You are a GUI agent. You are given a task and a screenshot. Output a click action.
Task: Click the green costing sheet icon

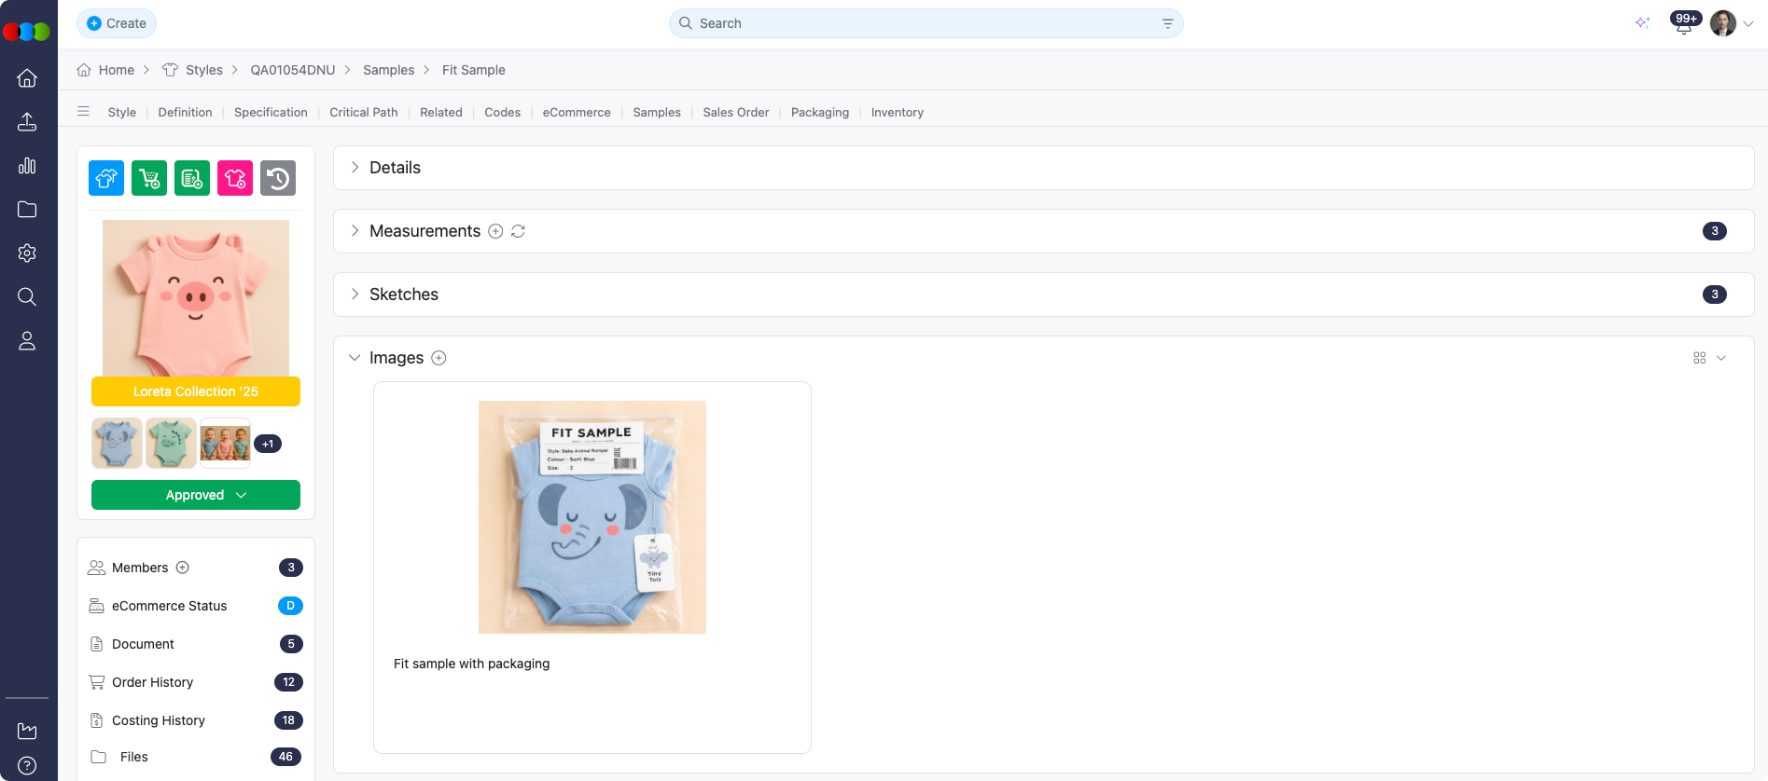[192, 178]
